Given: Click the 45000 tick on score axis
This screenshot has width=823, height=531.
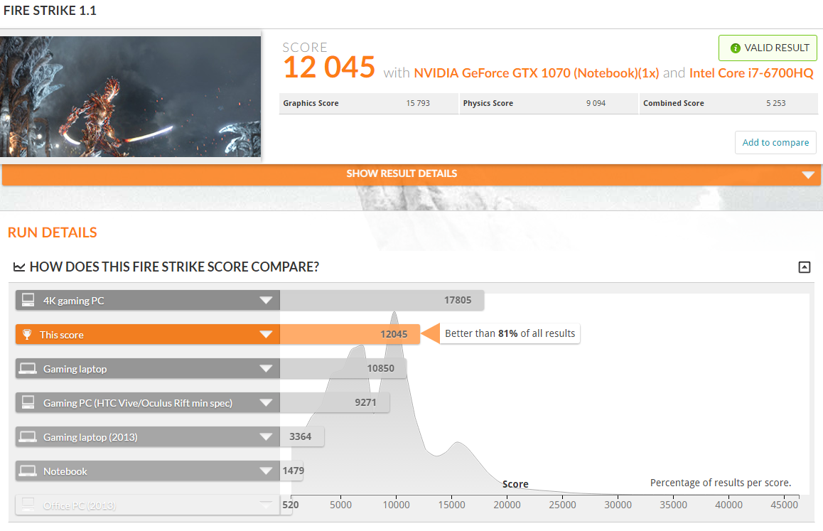Looking at the screenshot, I should pyautogui.click(x=784, y=505).
